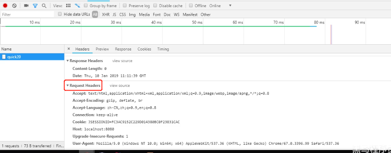Filter requests by Img
This screenshot has width=391, height=153.
[132, 14]
